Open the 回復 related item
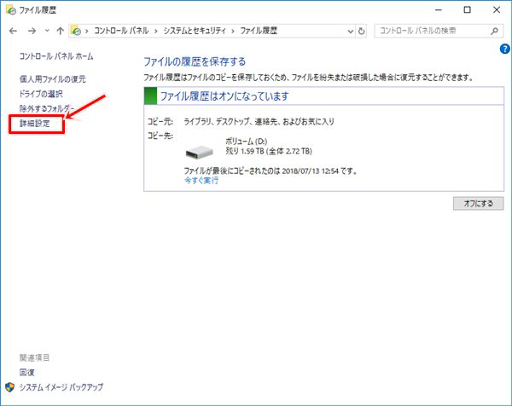 click(26, 372)
